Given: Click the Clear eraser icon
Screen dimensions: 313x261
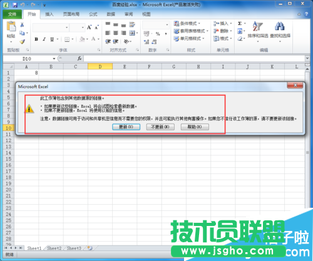Looking at the screenshot, I should [x=240, y=39].
